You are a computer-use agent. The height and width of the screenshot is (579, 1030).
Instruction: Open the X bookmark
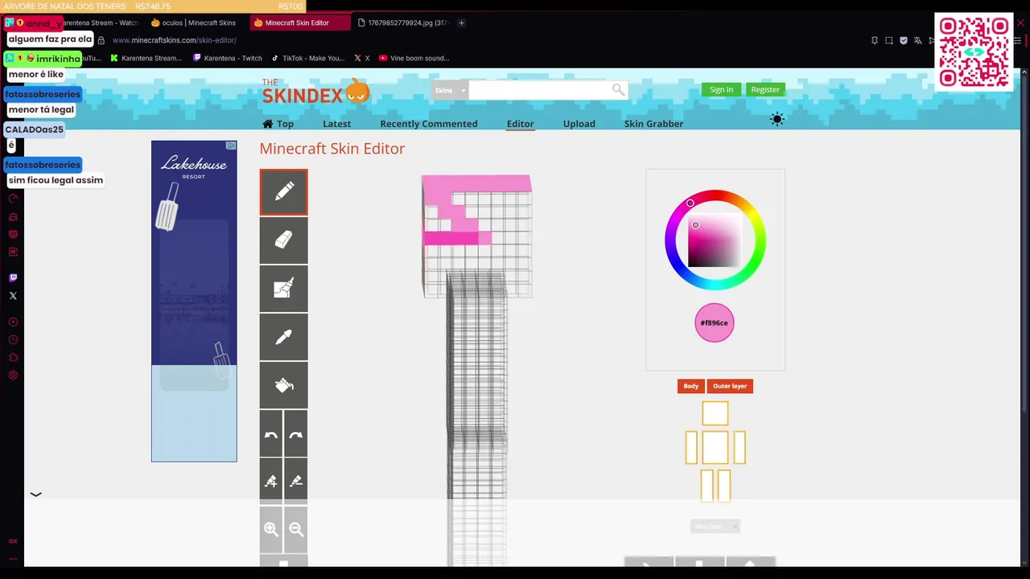[362, 58]
